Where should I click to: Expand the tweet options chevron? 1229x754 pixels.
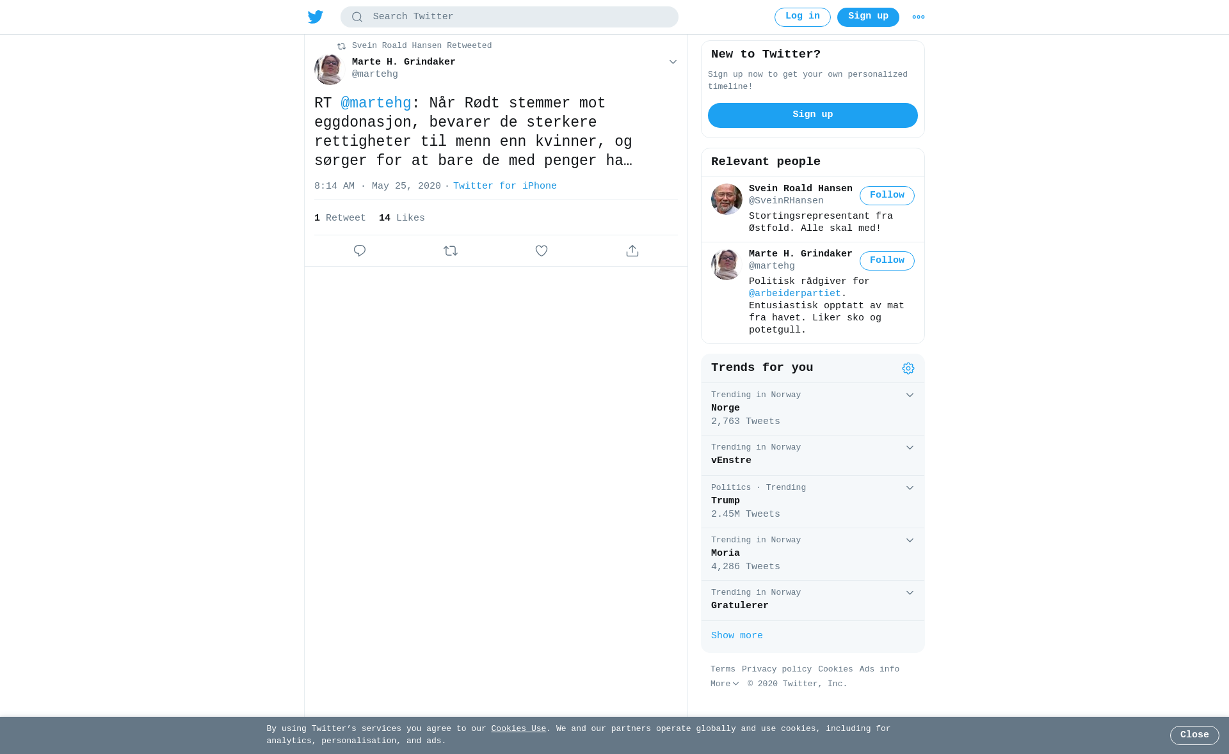tap(673, 62)
